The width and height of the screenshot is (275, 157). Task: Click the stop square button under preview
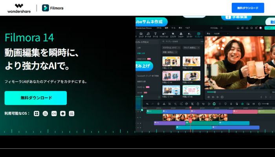222,97
